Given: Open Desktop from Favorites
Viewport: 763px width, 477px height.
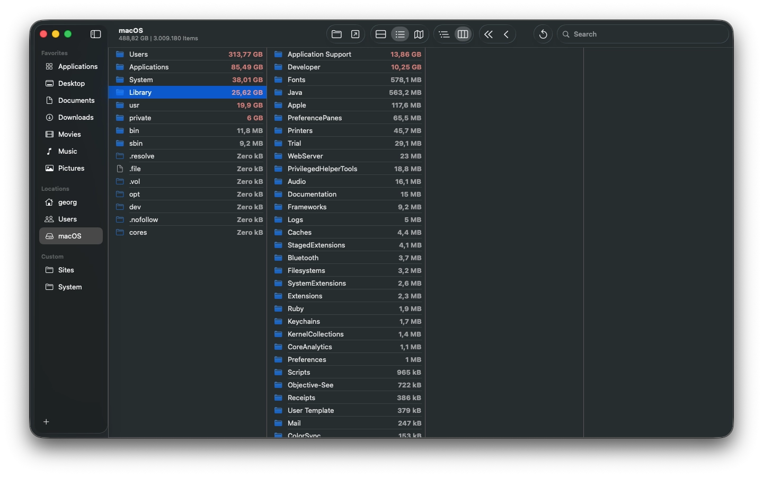Looking at the screenshot, I should point(71,83).
